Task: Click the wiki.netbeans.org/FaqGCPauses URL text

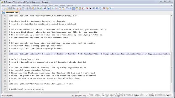Action: click(39, 48)
